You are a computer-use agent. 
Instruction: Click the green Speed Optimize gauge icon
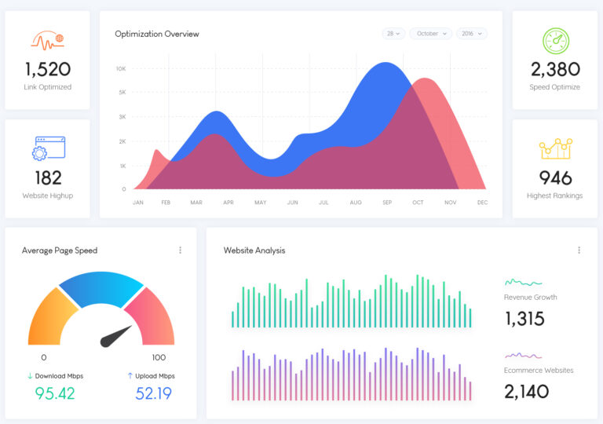click(555, 41)
